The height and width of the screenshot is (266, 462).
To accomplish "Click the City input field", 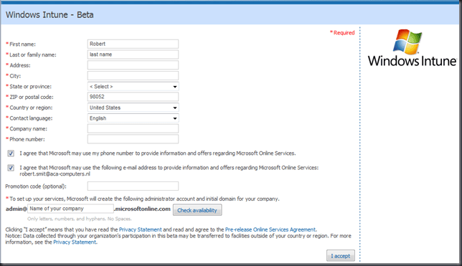I will coord(133,76).
